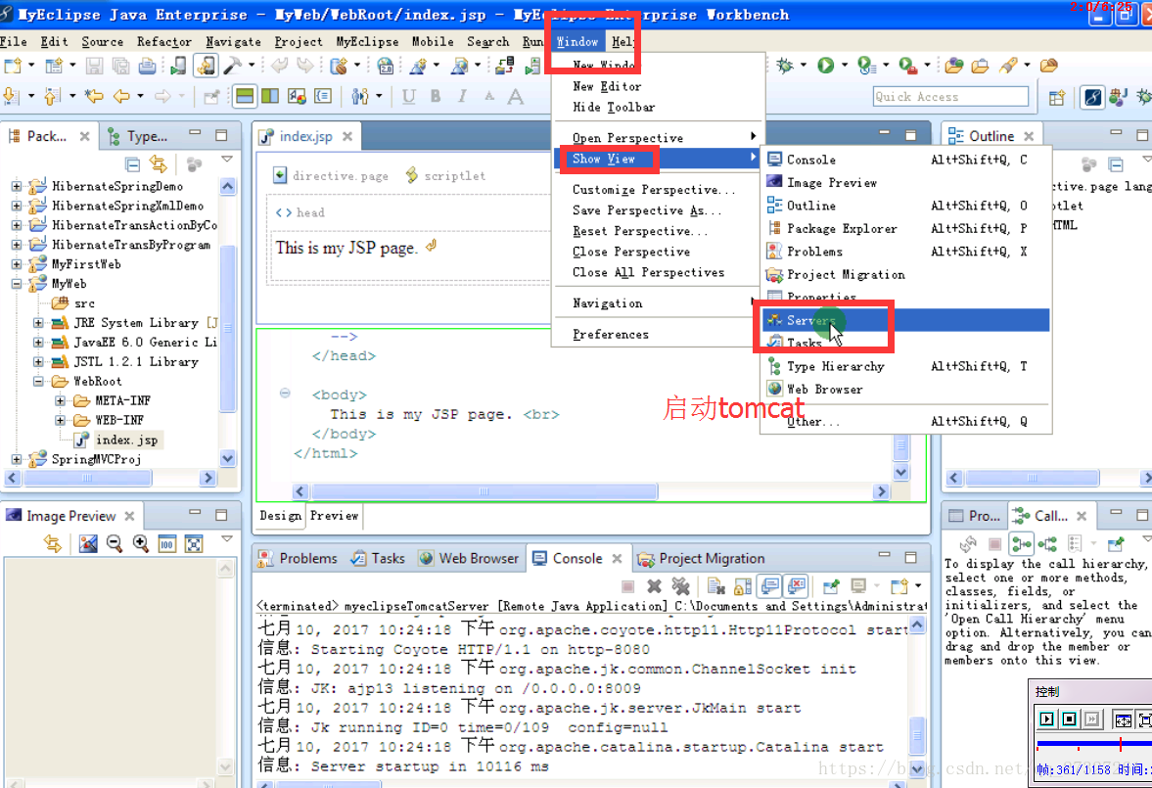1152x788 pixels.
Task: Toggle Link with Editor in Package Explorer
Action: [x=158, y=163]
